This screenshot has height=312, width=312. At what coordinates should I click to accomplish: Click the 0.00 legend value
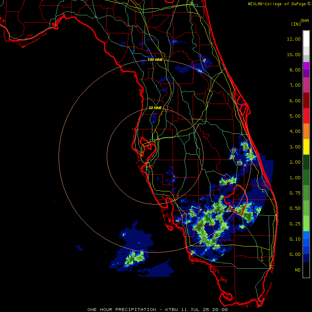click(295, 254)
